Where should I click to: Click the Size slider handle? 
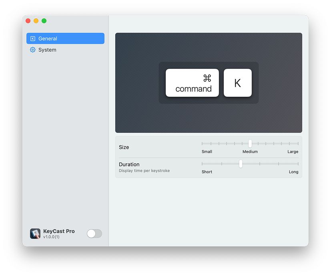[x=250, y=143]
